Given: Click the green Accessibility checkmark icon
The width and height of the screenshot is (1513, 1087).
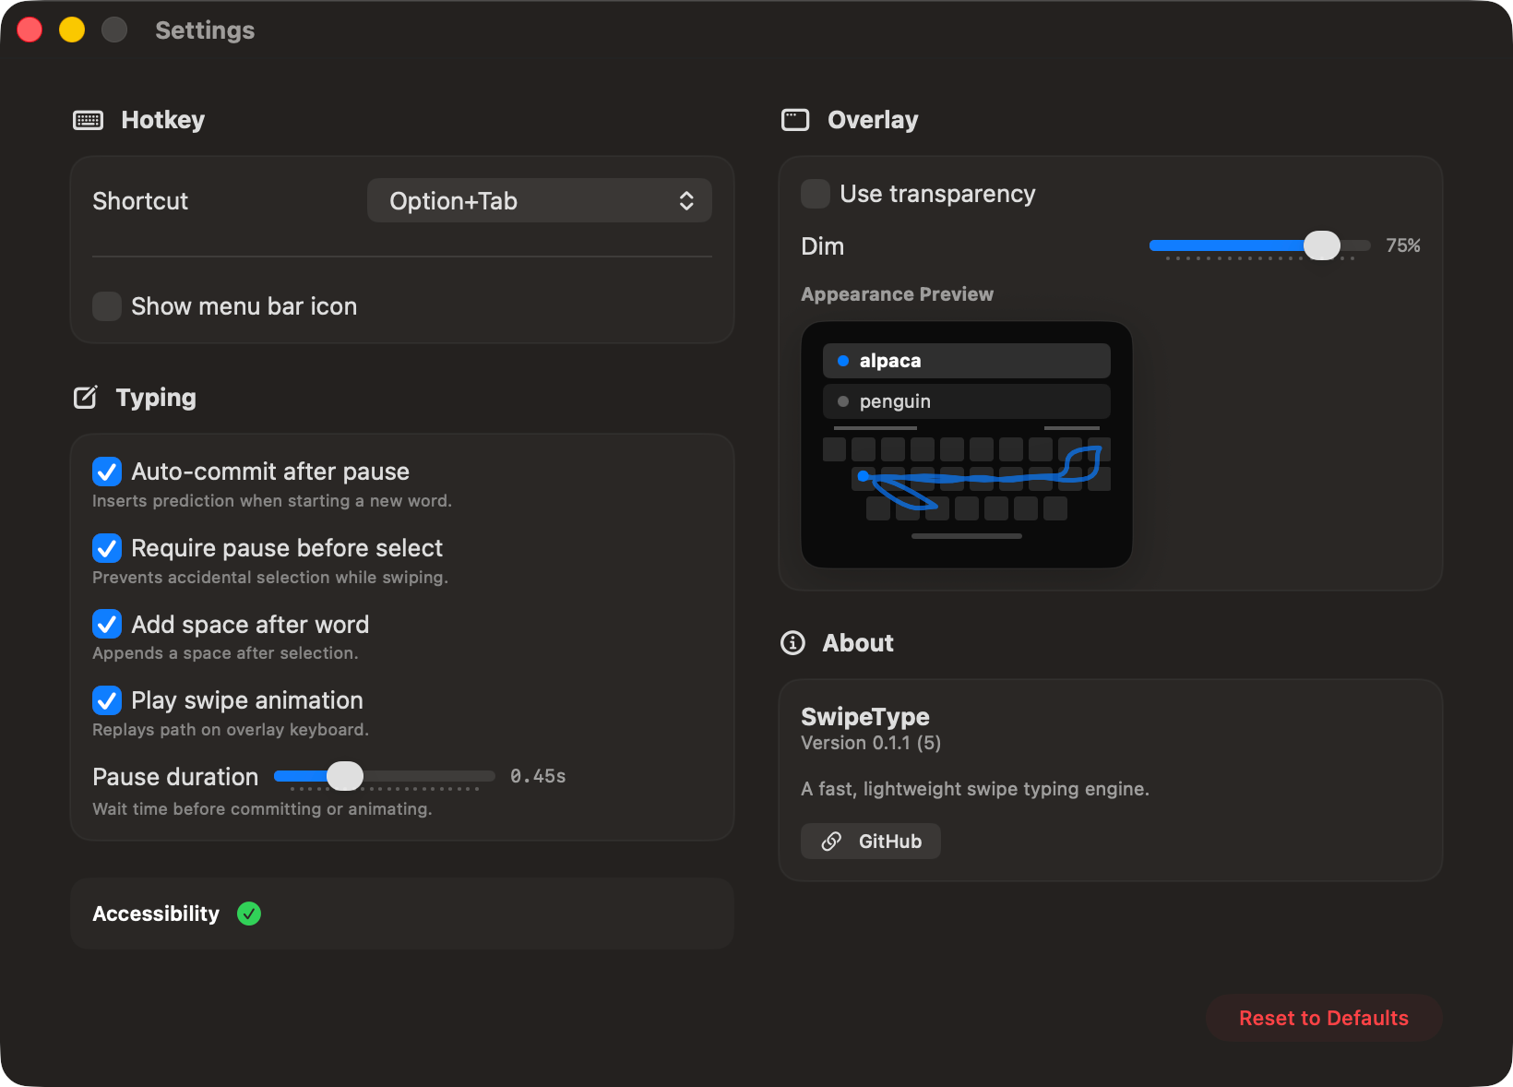Looking at the screenshot, I should click(249, 914).
